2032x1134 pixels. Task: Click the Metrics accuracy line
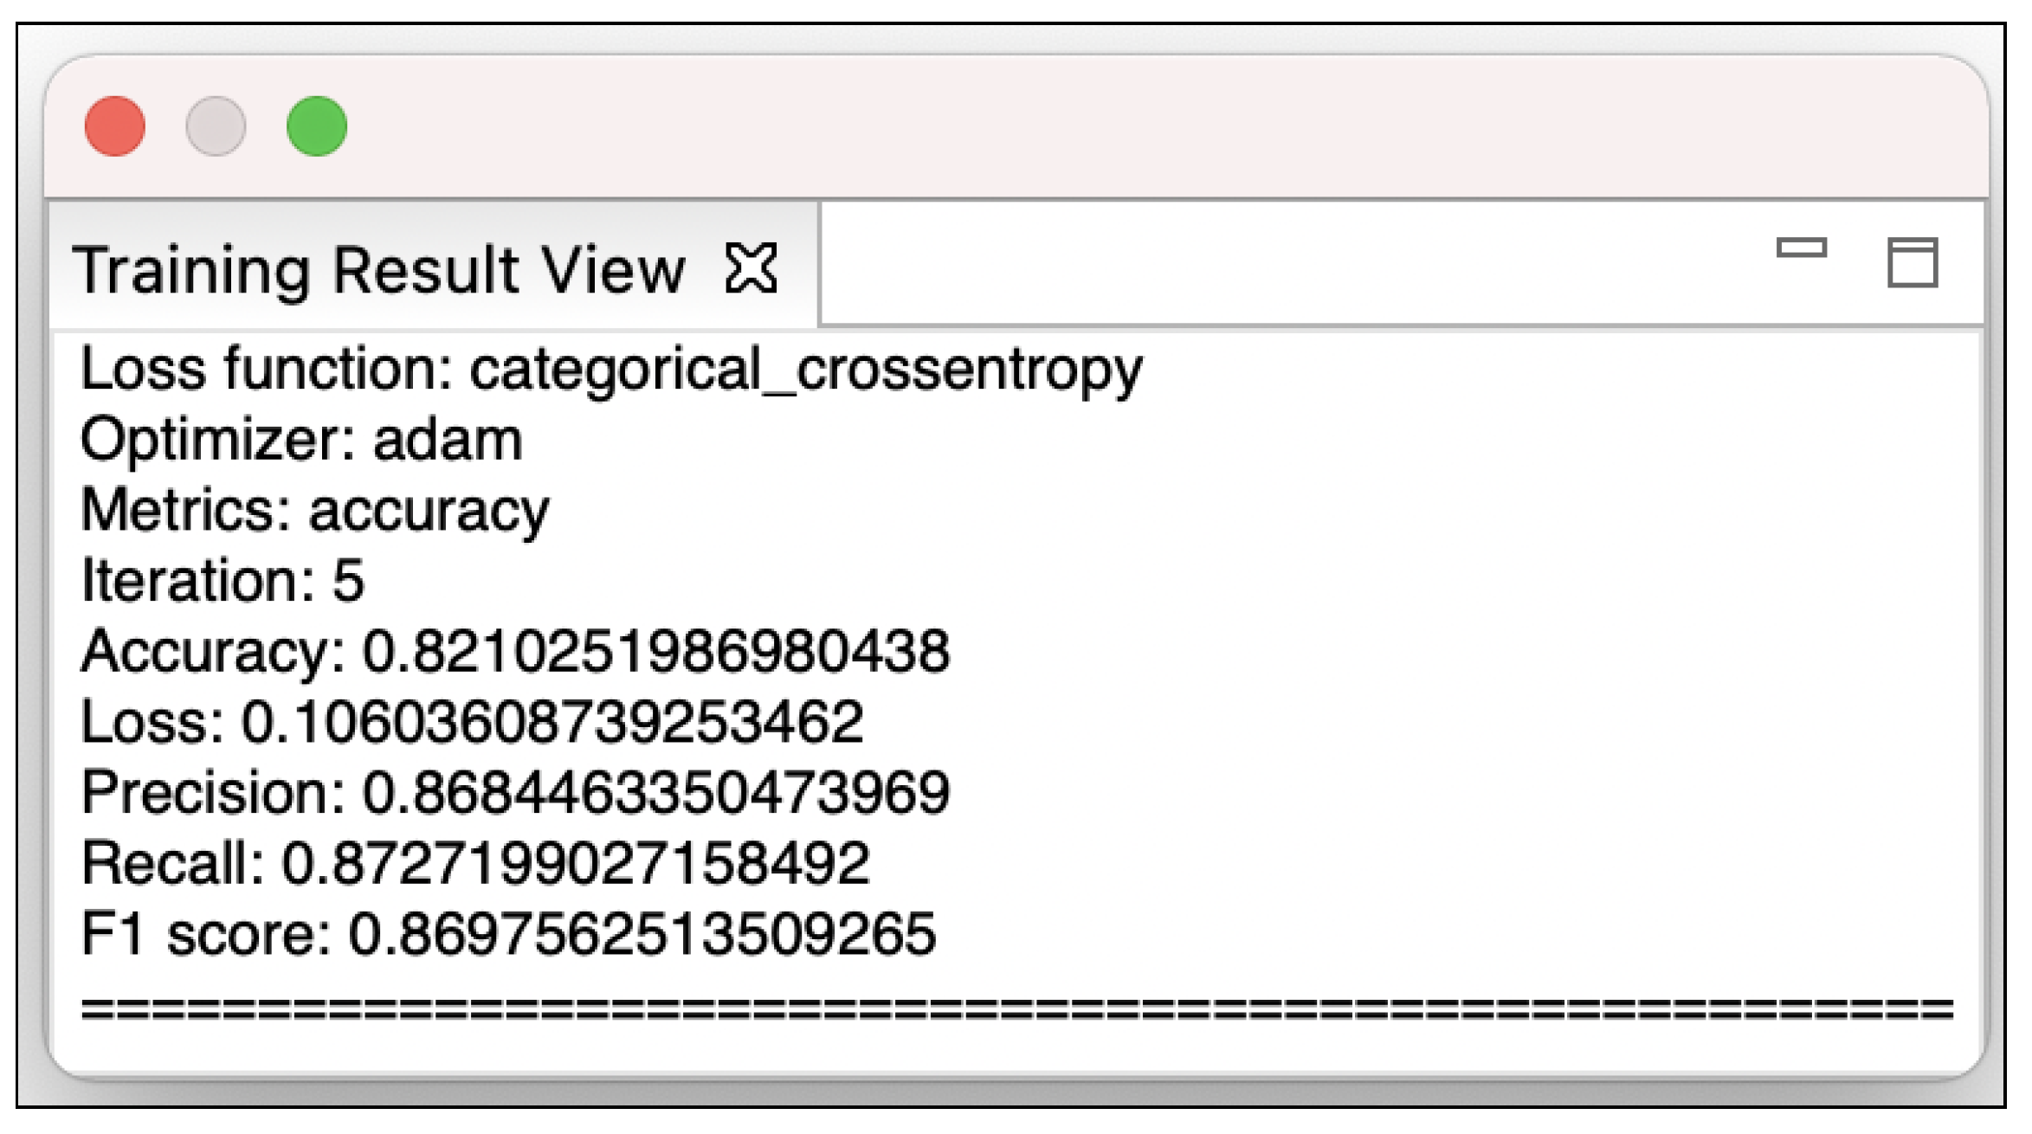pos(314,511)
